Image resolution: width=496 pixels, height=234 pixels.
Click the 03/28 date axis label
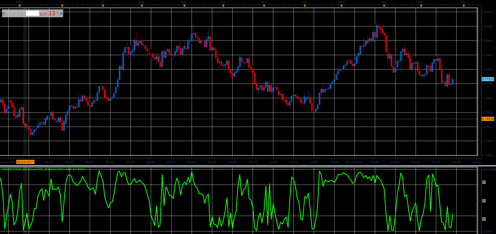[456, 162]
